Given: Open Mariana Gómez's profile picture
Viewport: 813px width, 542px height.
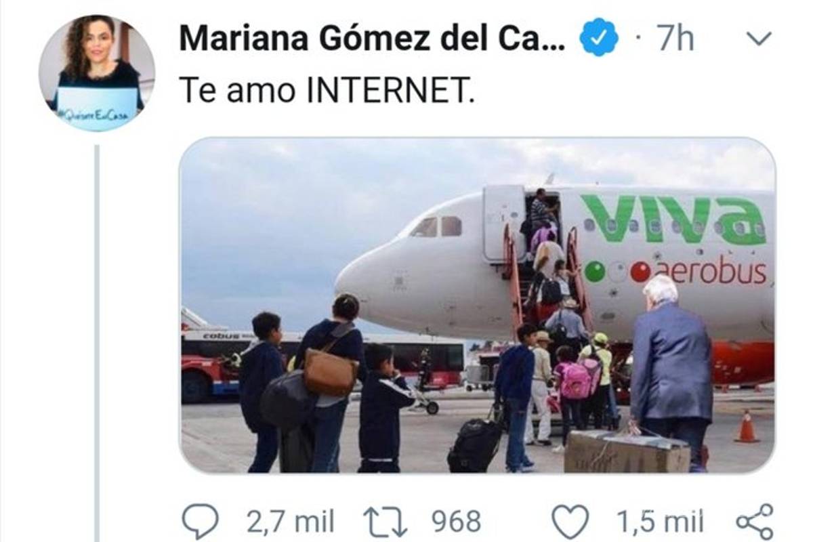Looking at the screenshot, I should tap(97, 72).
